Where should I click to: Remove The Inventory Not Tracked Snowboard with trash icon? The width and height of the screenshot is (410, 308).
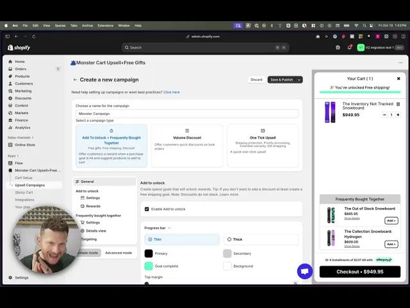[398, 104]
